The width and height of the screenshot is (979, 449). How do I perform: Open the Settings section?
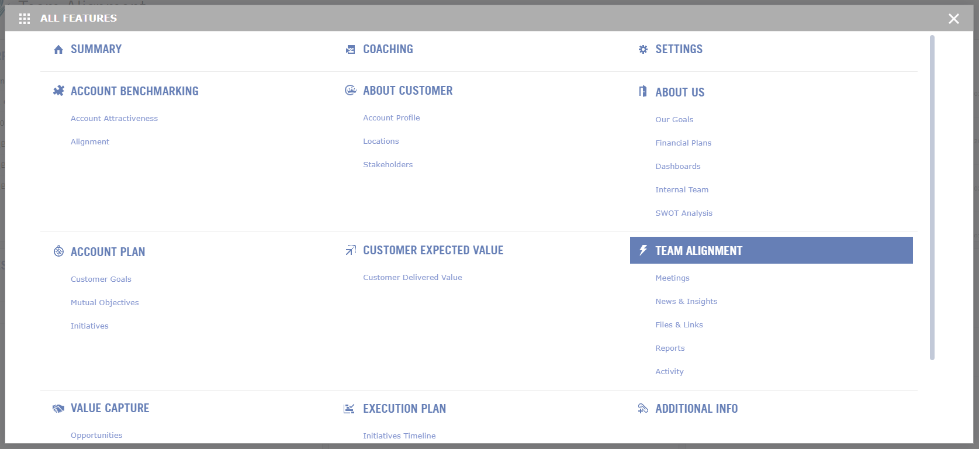679,49
